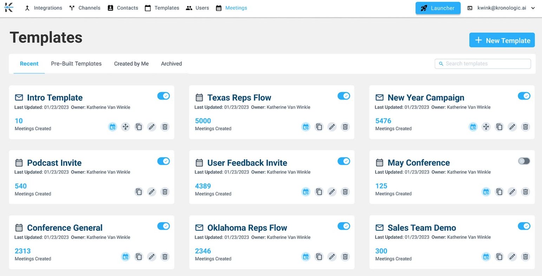Viewport: 542px width, 276px height.
Task: Click the pencil icon on User Feedback Invite
Action: (332, 192)
